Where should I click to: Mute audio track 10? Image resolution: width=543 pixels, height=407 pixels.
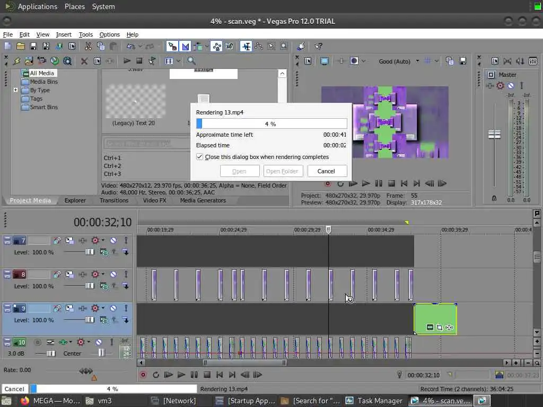(x=99, y=342)
